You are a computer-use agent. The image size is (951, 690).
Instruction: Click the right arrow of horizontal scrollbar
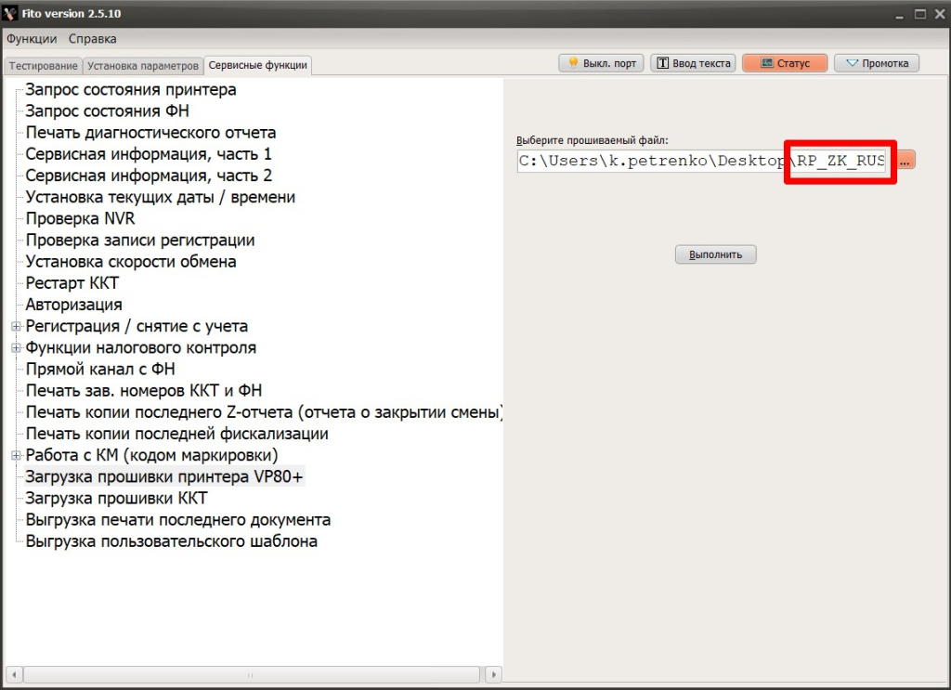[x=494, y=674]
